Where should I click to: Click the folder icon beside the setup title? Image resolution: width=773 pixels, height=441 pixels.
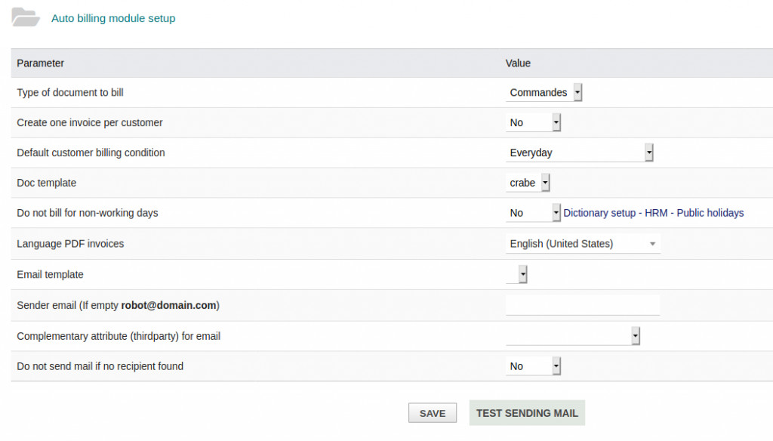(26, 17)
